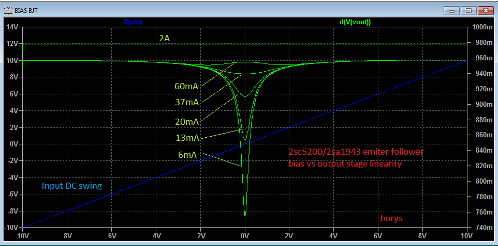Viewport: 498px width, 246px height.
Task: Click the 14V left axis label
Action: [13, 27]
